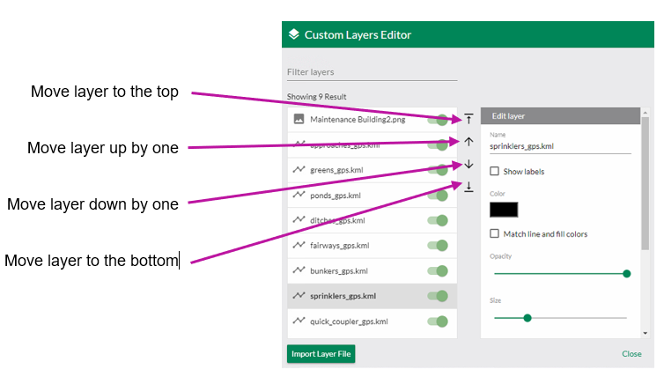Toggle visibility of Maintenance Building2.png layer
This screenshot has width=664, height=377.
coord(438,120)
